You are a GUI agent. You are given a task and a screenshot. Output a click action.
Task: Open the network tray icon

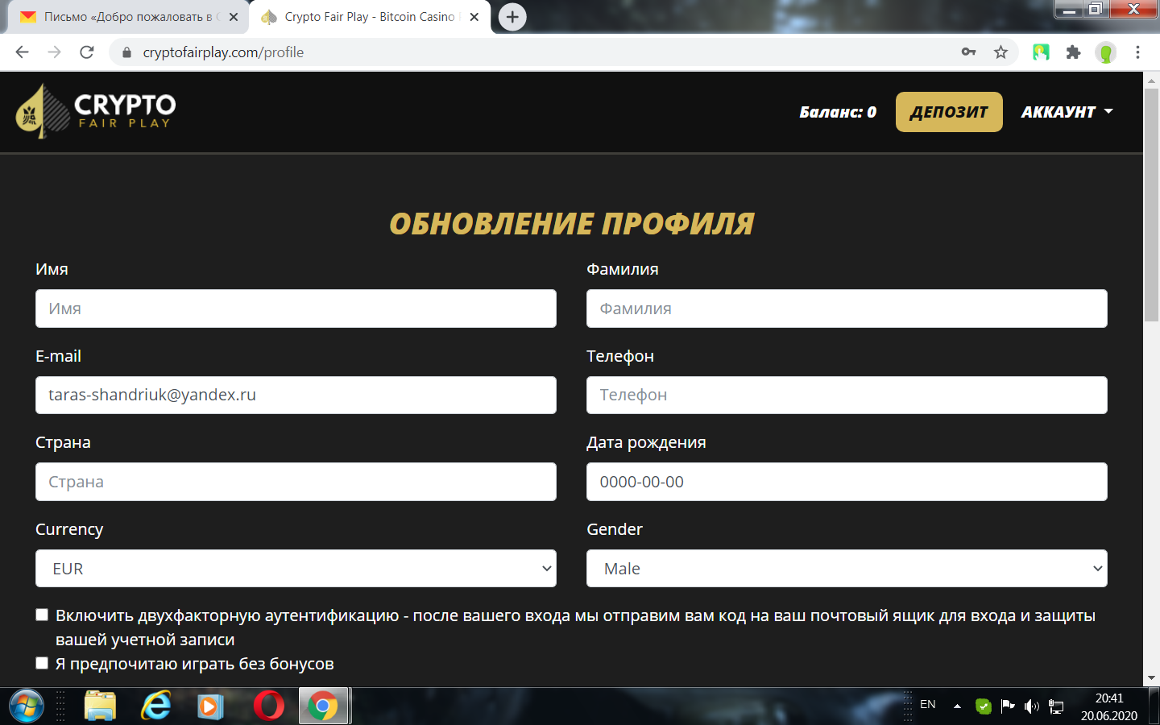[1056, 706]
